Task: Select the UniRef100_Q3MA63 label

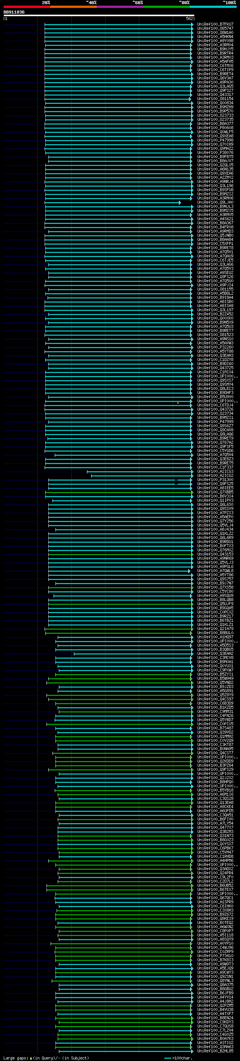Action: (x=215, y=1047)
